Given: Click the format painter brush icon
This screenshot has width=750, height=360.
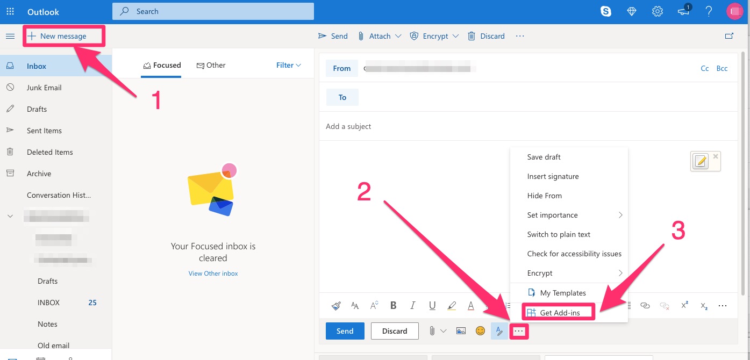Looking at the screenshot, I should tap(336, 306).
